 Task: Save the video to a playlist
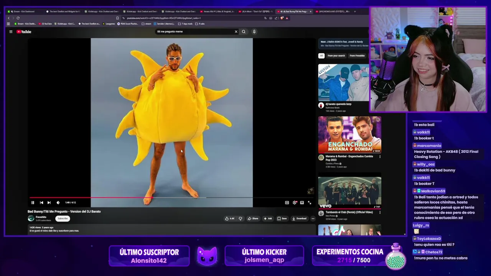click(282, 219)
